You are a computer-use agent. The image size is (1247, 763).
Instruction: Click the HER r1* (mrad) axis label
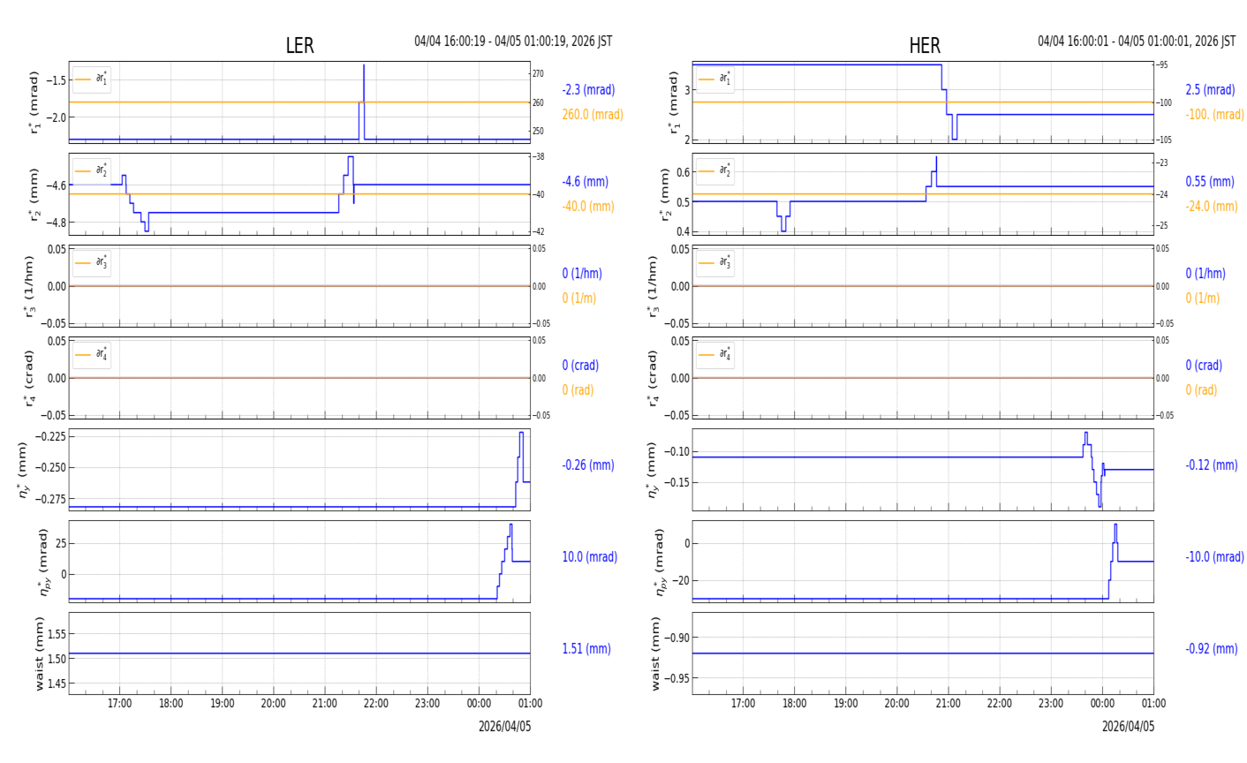coord(673,102)
